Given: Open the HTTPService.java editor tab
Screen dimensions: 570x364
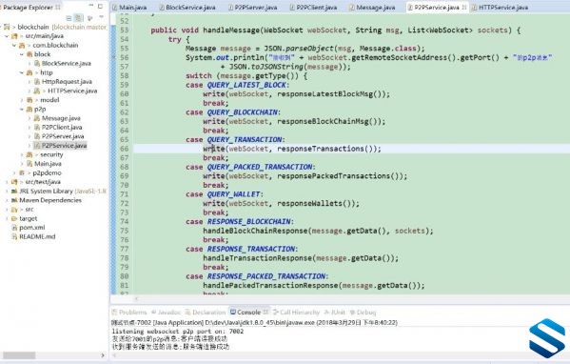Looking at the screenshot, I should point(500,8).
